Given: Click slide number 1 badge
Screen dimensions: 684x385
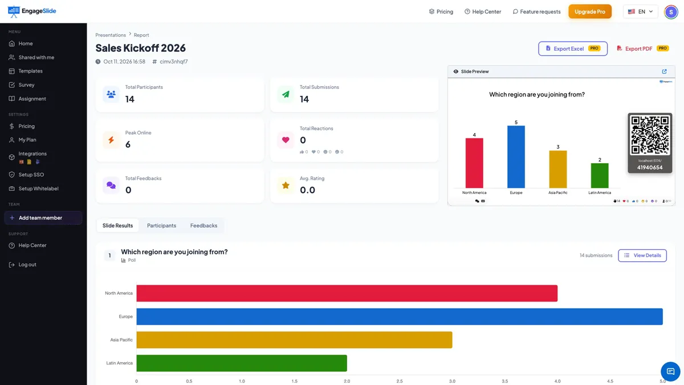Looking at the screenshot, I should 109,256.
